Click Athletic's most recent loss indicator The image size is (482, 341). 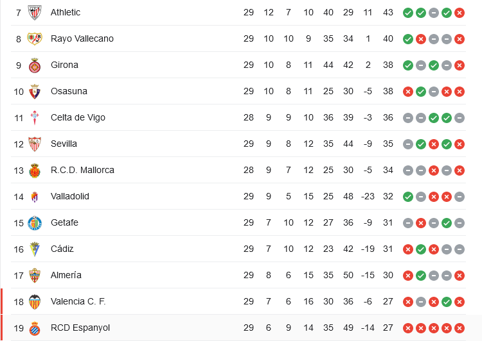coord(460,13)
